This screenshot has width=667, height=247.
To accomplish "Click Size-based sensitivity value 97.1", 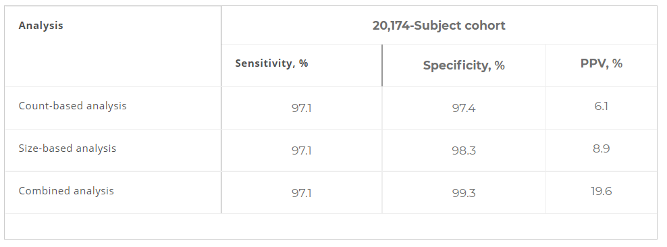I will 302,150.
